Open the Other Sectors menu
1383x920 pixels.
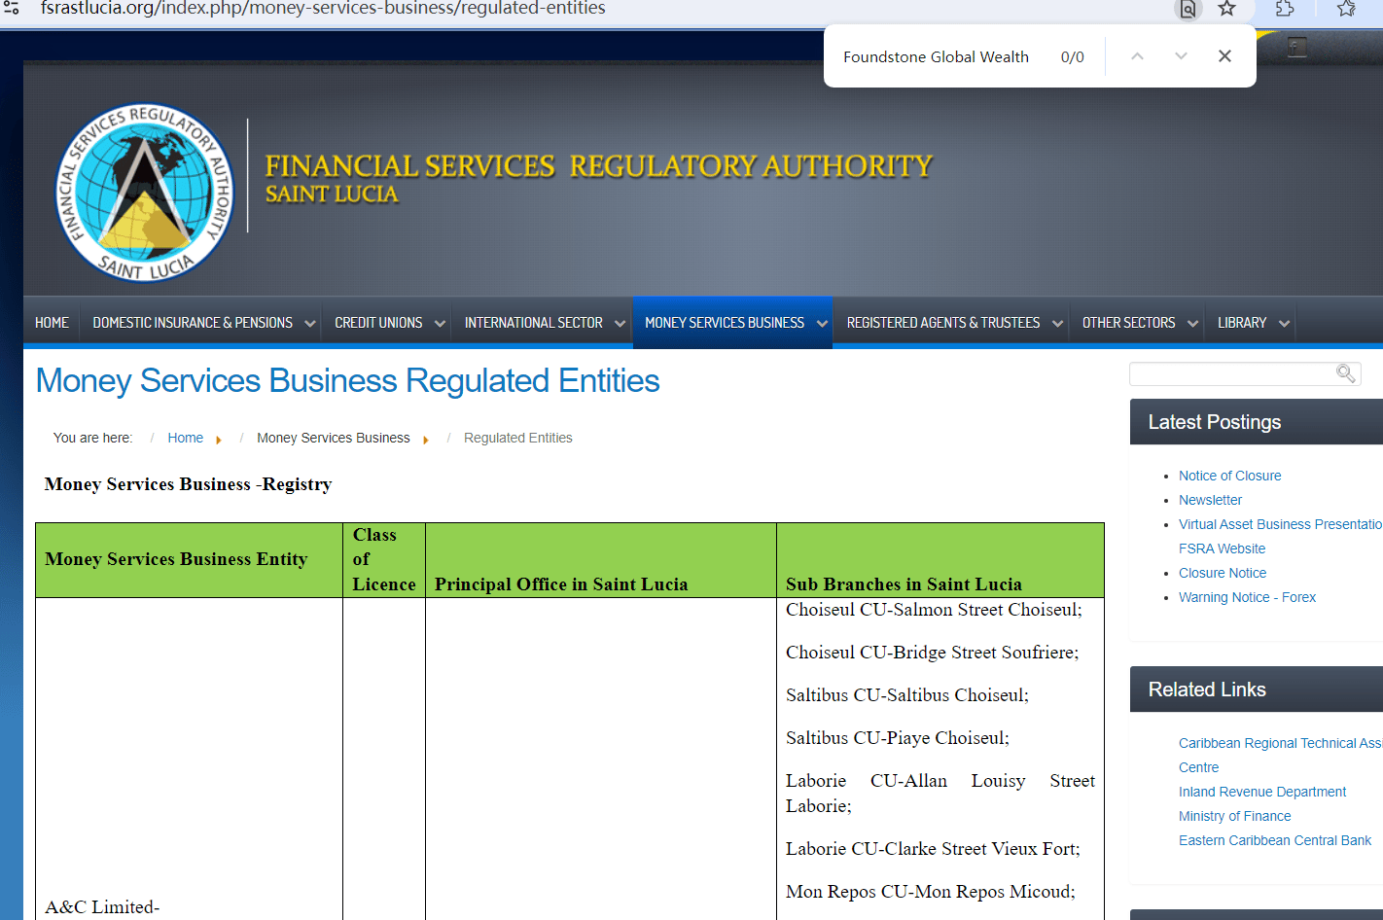click(1128, 323)
